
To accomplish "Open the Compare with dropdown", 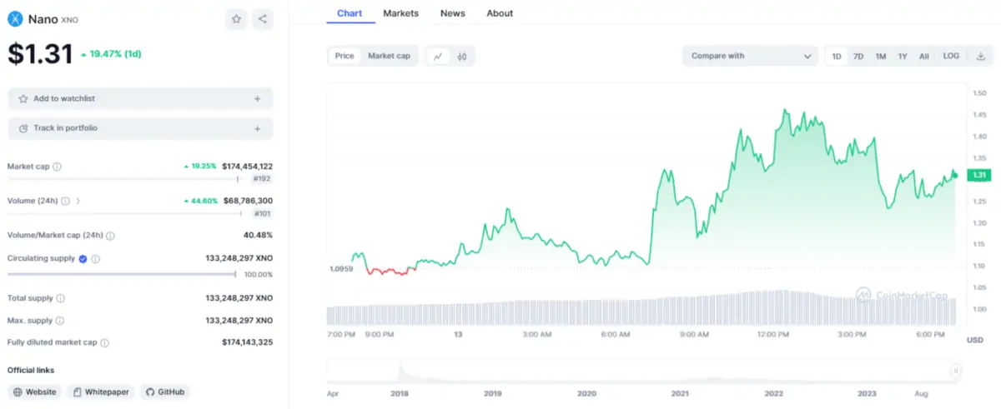I will [749, 56].
